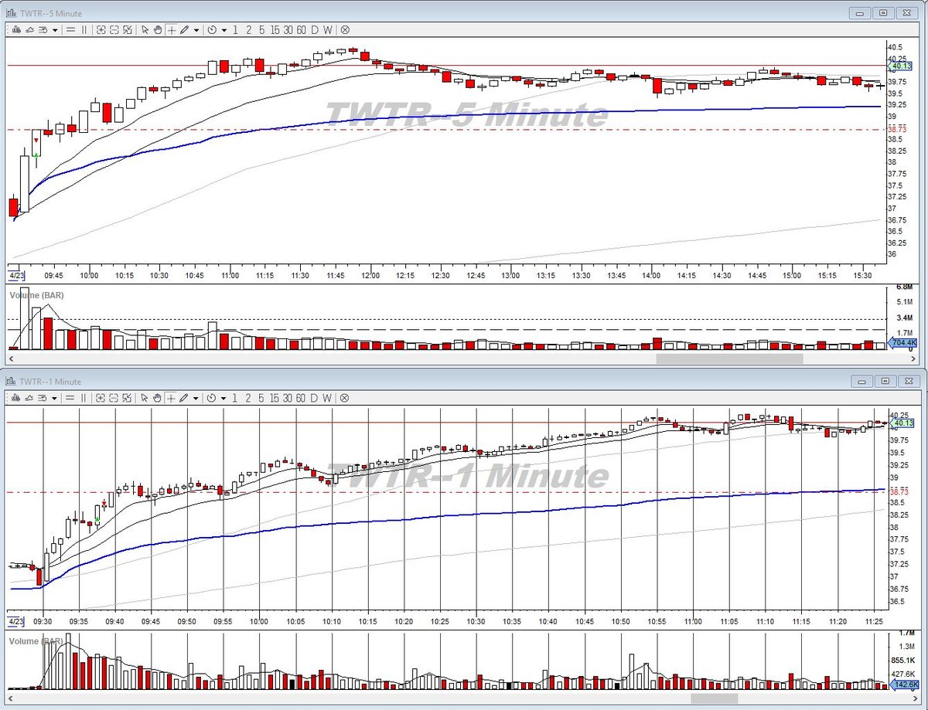Choose 15 minute interval in 5 Minute window
The width and height of the screenshot is (928, 710).
coord(275,29)
